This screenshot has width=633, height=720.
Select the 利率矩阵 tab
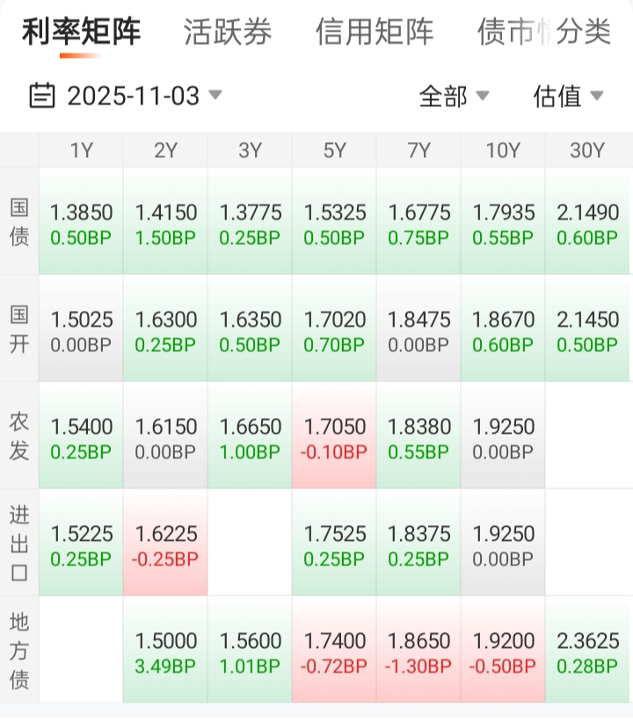point(81,32)
